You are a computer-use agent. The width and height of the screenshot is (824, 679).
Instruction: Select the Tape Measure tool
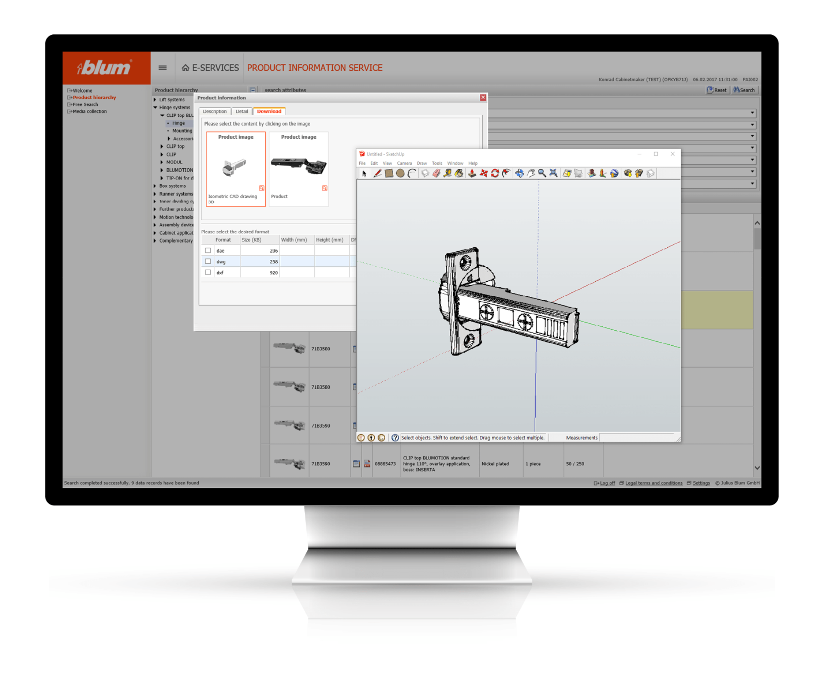(x=448, y=173)
